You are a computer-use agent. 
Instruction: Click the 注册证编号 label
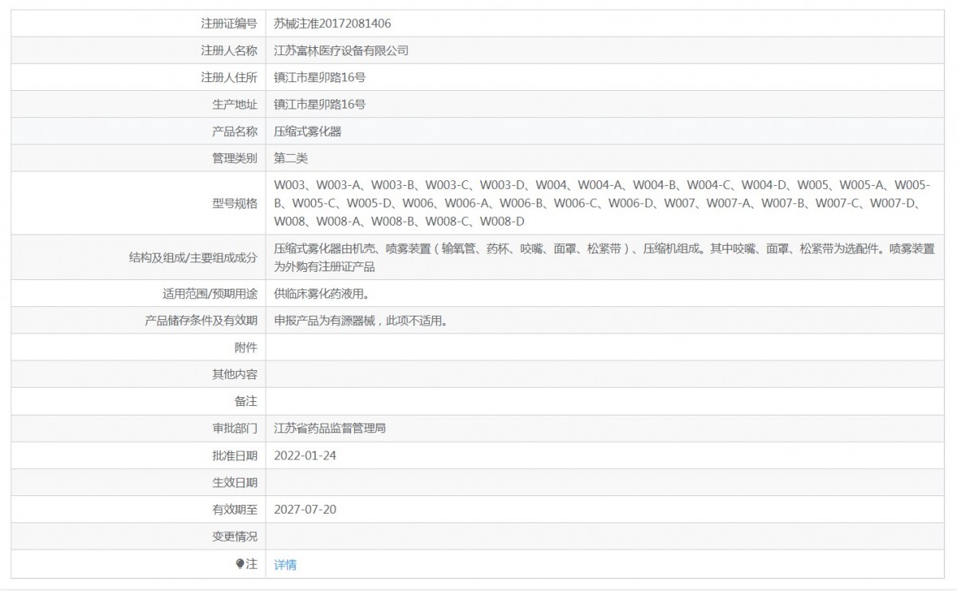[229, 24]
